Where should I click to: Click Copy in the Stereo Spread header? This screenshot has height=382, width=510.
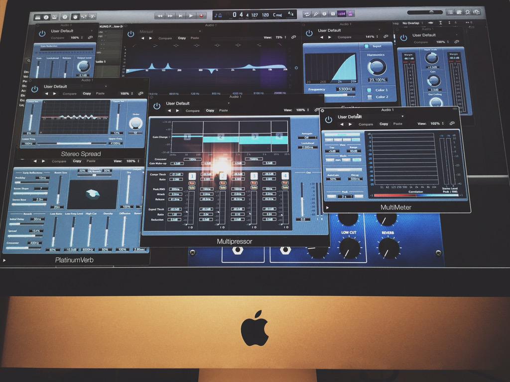coord(87,94)
